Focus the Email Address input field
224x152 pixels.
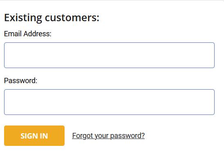tap(109, 55)
